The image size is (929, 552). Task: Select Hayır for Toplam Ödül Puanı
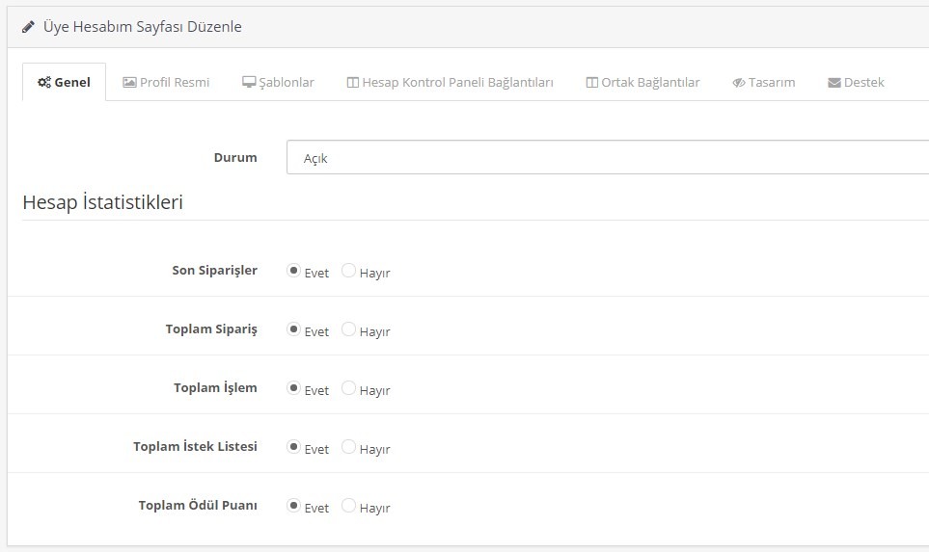tap(348, 505)
